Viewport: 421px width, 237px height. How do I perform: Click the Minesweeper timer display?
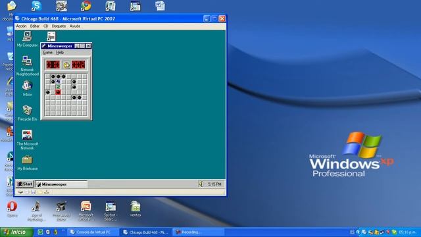78,65
